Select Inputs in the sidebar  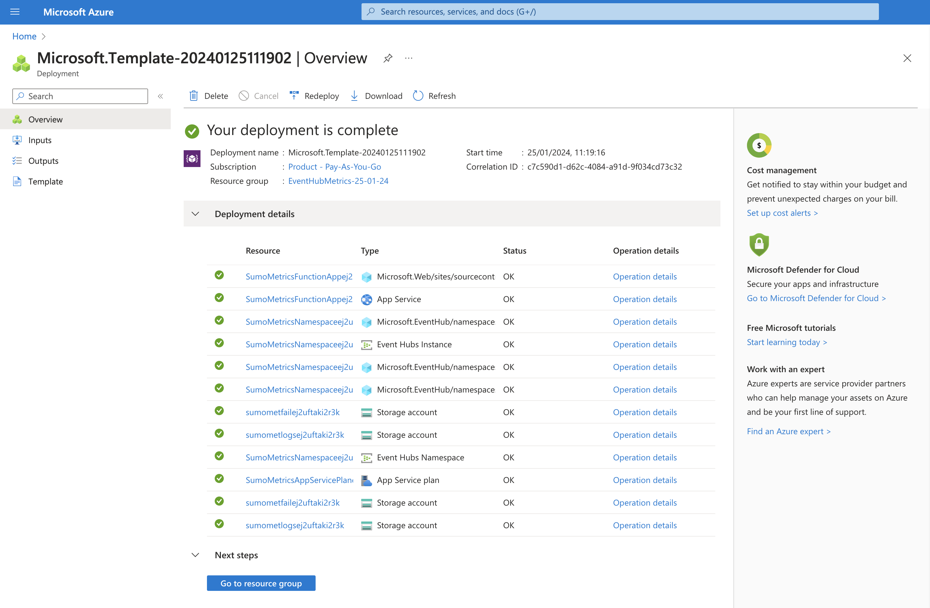(39, 140)
